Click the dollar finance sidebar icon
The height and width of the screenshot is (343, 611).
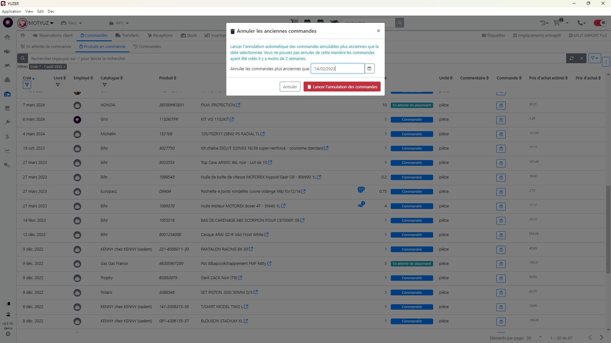click(7, 137)
